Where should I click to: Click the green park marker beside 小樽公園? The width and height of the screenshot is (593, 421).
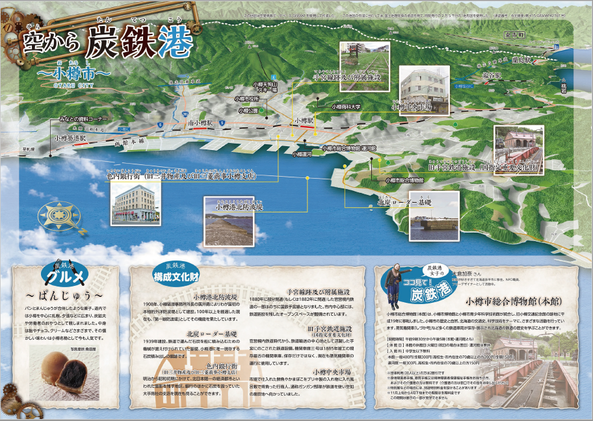(x=261, y=110)
